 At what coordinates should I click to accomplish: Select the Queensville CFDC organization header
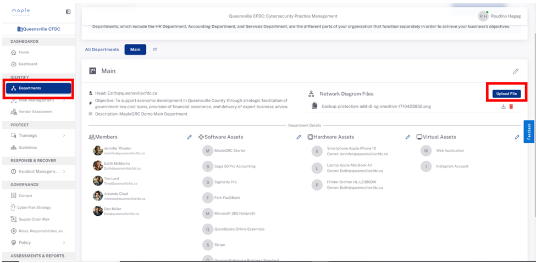38,29
